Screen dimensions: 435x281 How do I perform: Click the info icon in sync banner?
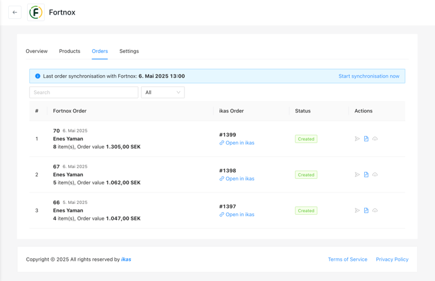[38, 76]
